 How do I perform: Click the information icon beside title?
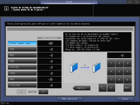click(6, 9)
